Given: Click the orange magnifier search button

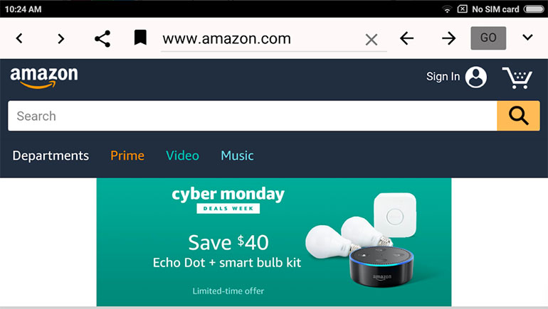Looking at the screenshot, I should point(518,116).
